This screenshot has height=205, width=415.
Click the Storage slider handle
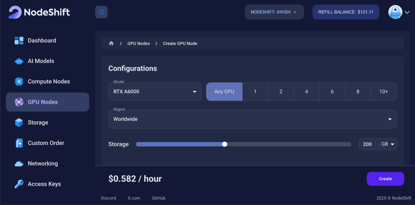coord(225,144)
